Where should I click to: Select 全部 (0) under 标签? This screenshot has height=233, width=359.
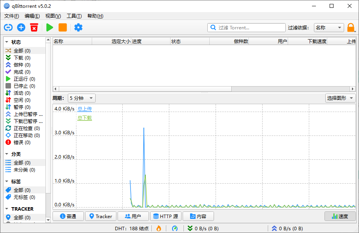coord(25,190)
